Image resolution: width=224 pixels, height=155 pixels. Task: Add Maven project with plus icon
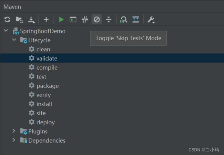[46, 20]
